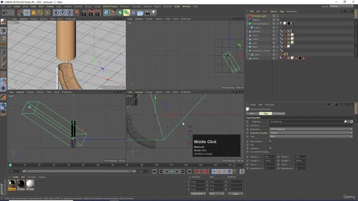Toggle the Use UVW for Bump checkbox
The height and width of the screenshot is (201, 358).
271,152
